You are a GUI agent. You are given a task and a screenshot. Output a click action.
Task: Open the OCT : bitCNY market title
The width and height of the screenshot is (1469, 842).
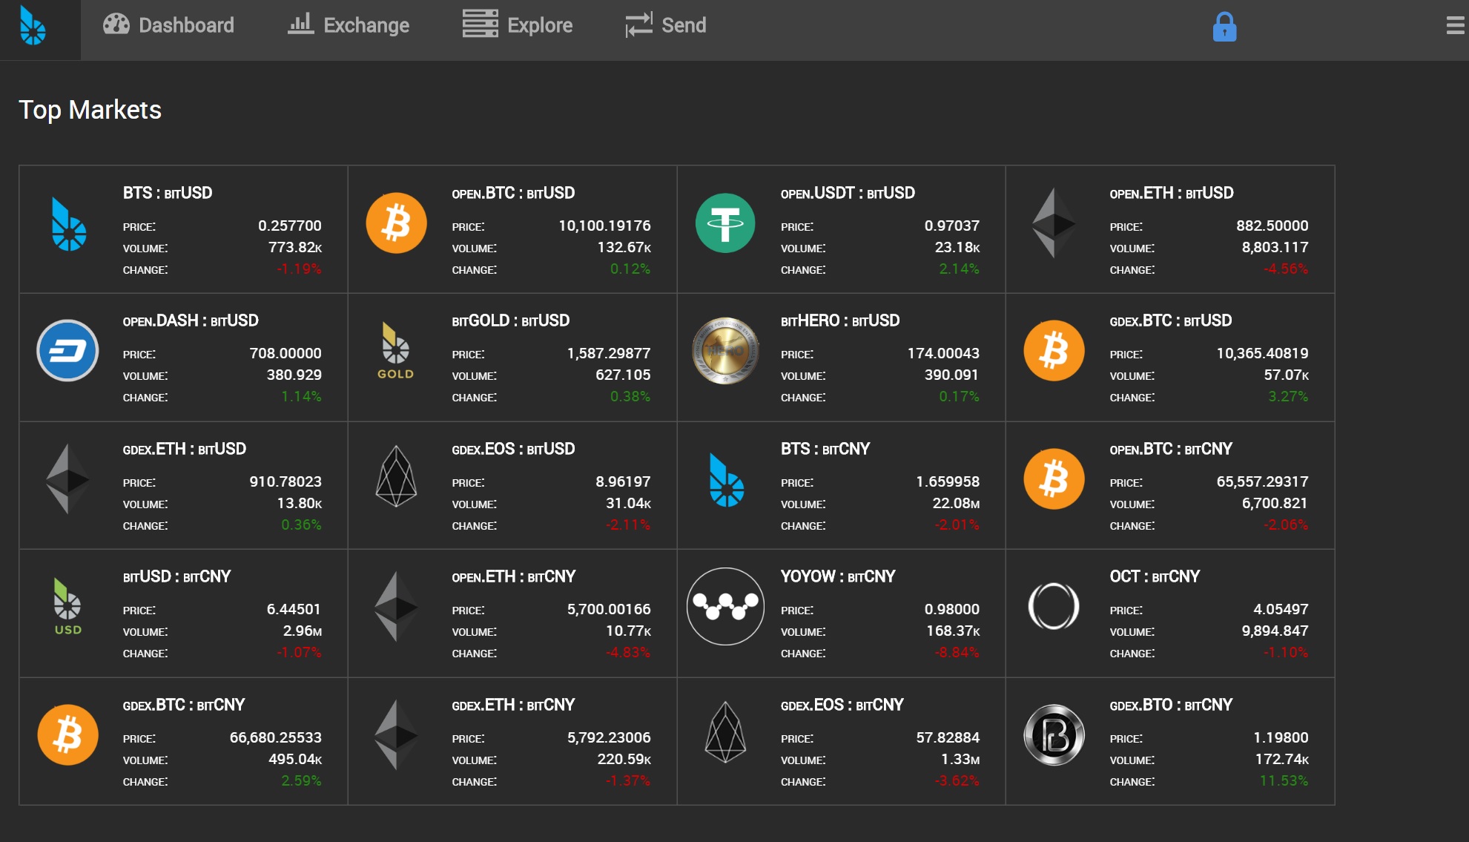coord(1155,576)
